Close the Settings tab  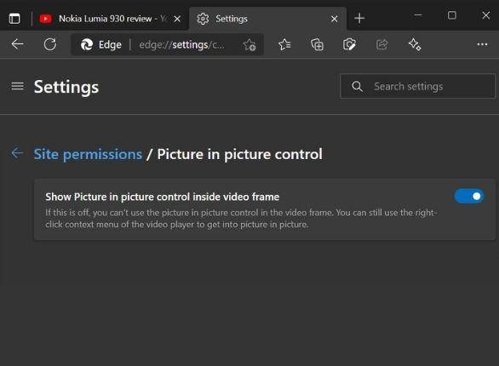pos(334,19)
